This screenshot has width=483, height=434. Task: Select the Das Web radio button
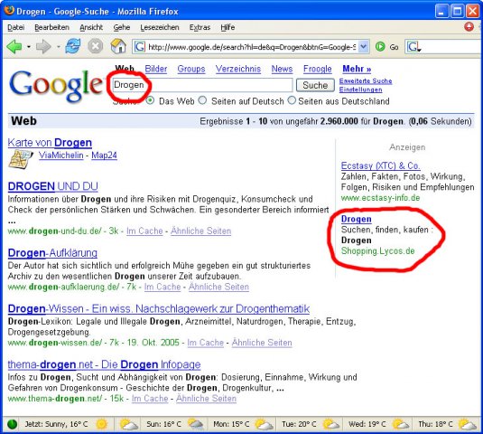pyautogui.click(x=151, y=100)
